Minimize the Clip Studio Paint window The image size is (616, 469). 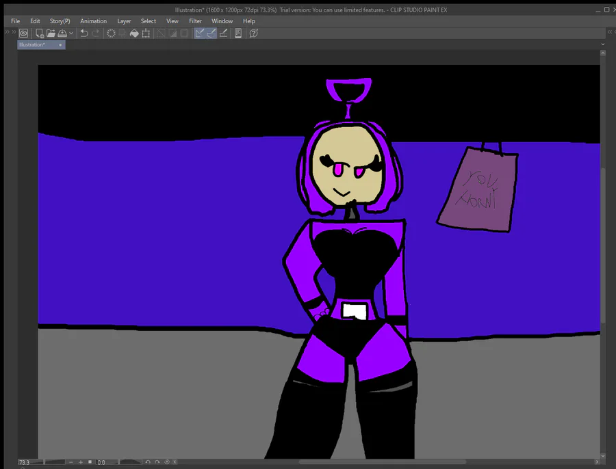coord(598,10)
